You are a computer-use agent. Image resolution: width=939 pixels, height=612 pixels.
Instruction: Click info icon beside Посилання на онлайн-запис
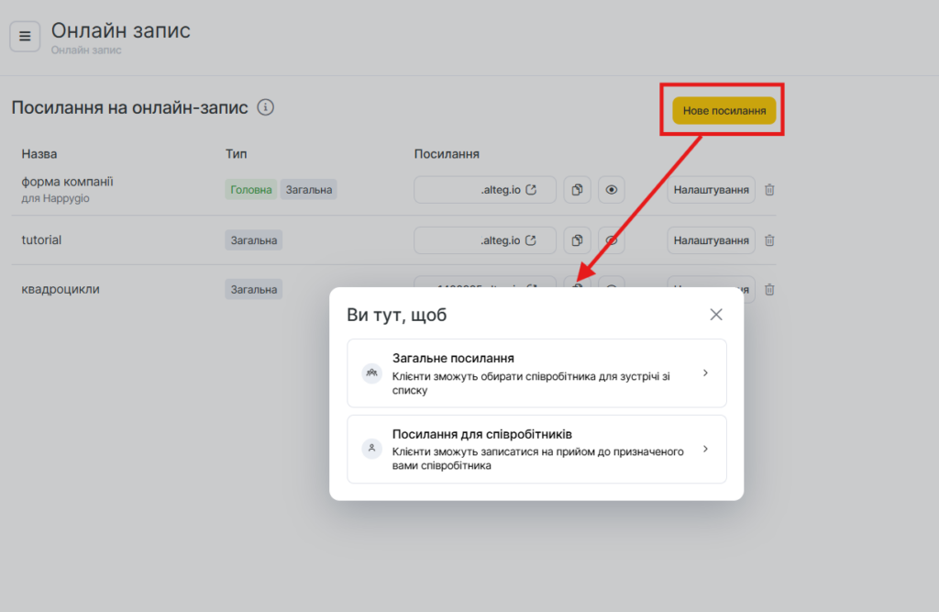point(265,107)
